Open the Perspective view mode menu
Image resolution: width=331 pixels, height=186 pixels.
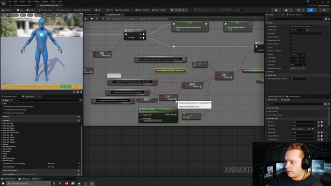pyautogui.click(x=12, y=15)
